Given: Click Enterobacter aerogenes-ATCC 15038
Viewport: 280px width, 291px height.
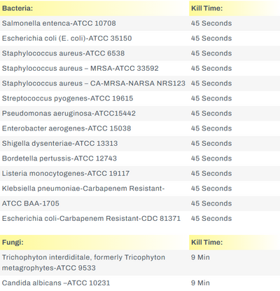Looking at the screenshot, I should tap(66, 128).
